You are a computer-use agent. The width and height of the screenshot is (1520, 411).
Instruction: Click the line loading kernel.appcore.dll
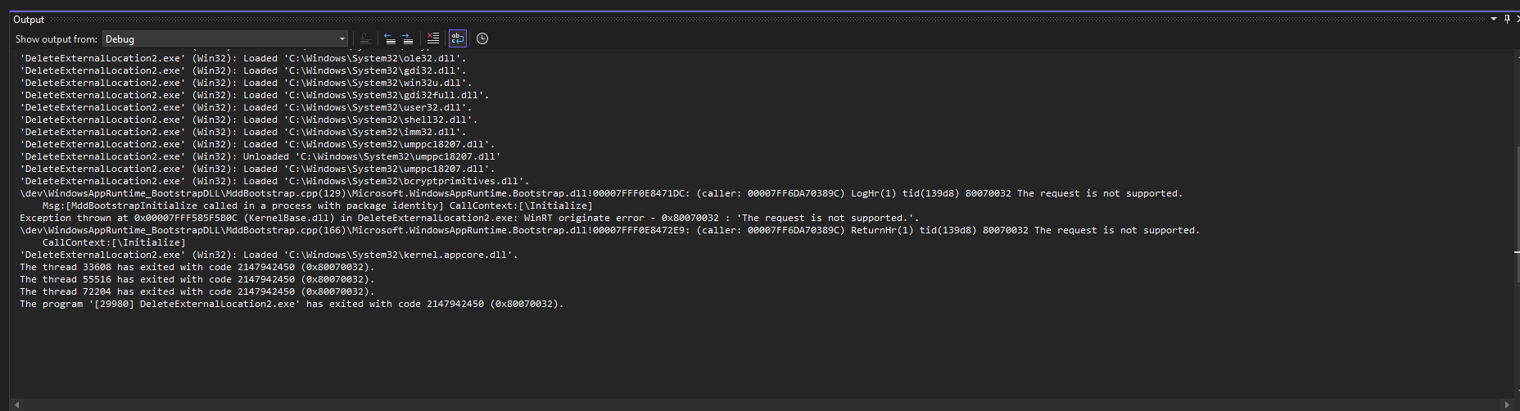click(269, 255)
